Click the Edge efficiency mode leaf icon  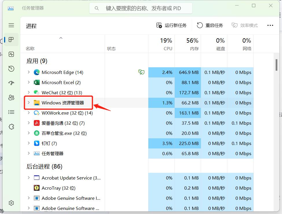pos(141,72)
